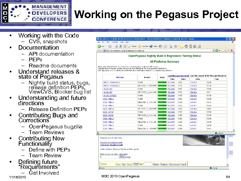Click Log in to an existing account link
Viewport: 241px width, 181px height.
coord(111,142)
